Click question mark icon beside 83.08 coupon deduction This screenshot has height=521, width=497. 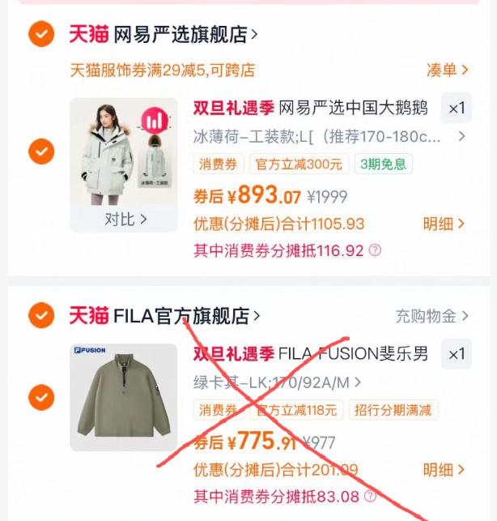[370, 496]
